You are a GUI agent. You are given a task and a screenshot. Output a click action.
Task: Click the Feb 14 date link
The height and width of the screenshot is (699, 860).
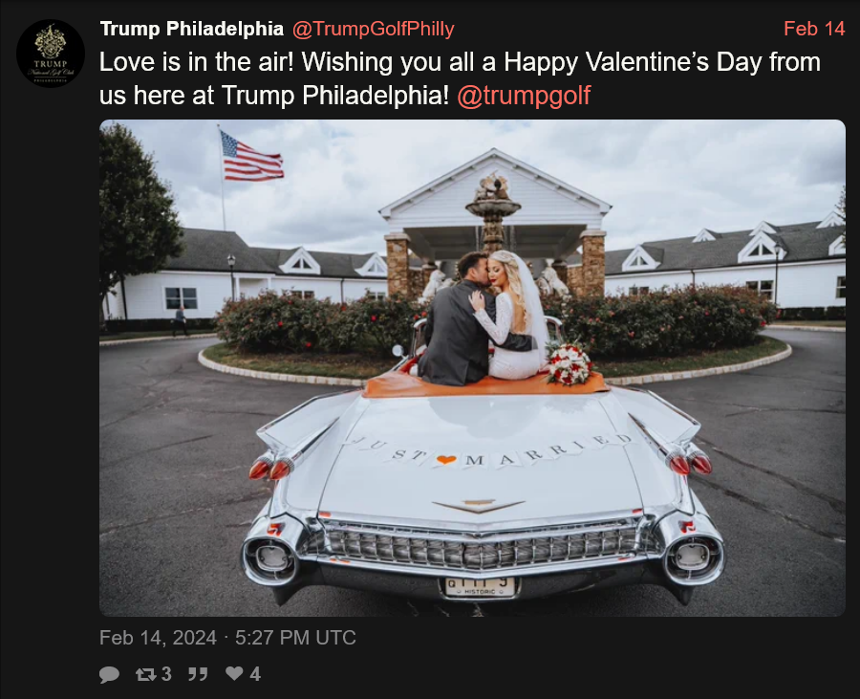(814, 29)
